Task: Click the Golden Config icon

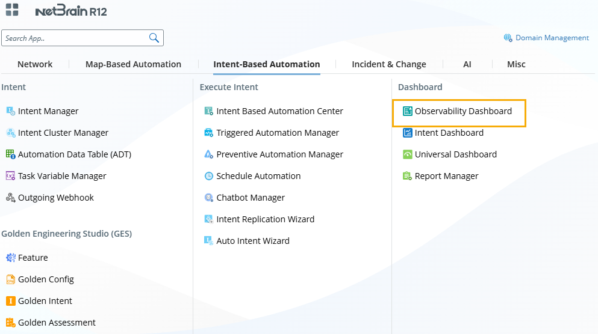Action: pos(10,279)
